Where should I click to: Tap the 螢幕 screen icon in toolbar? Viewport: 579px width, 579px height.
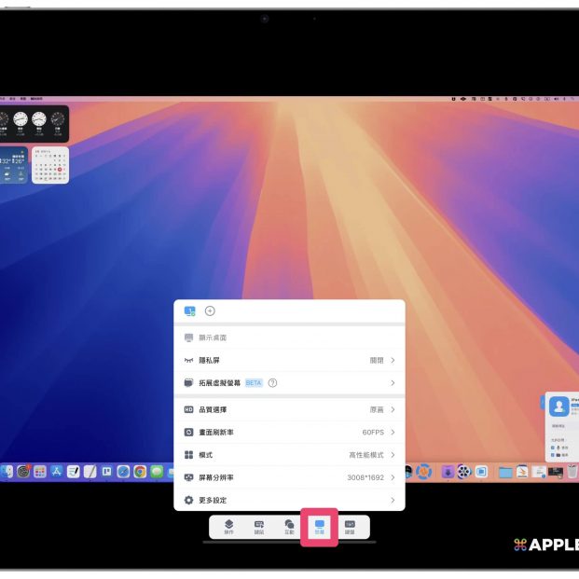319,527
